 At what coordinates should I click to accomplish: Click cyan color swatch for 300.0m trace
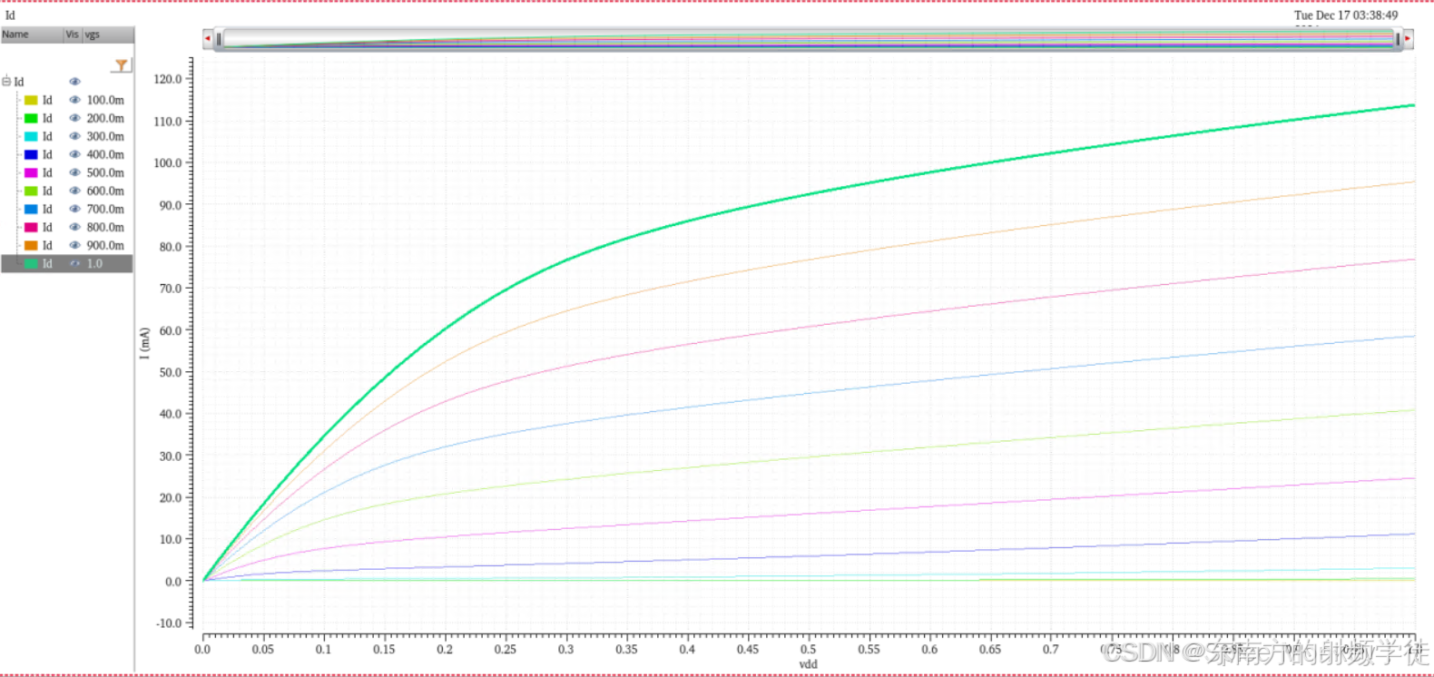click(31, 136)
